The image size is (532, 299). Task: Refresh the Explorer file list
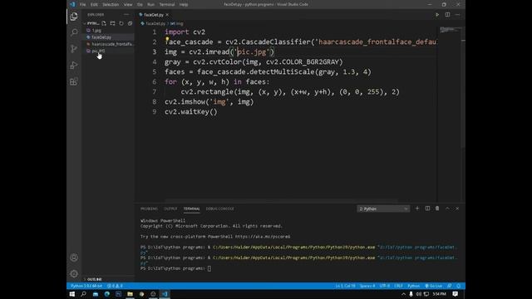pos(121,23)
